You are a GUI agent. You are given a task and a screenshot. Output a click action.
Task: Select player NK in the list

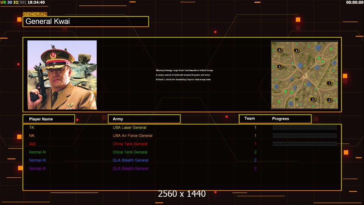pos(32,136)
